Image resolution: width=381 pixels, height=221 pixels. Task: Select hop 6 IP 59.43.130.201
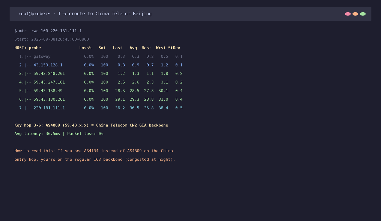49,99
